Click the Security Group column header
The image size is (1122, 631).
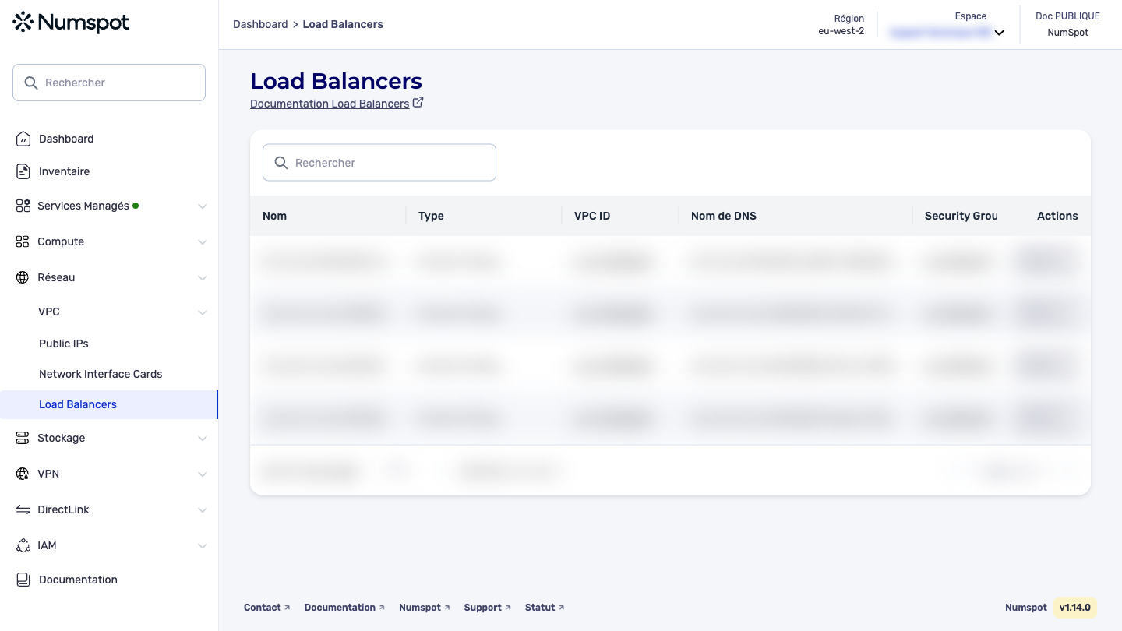(961, 216)
